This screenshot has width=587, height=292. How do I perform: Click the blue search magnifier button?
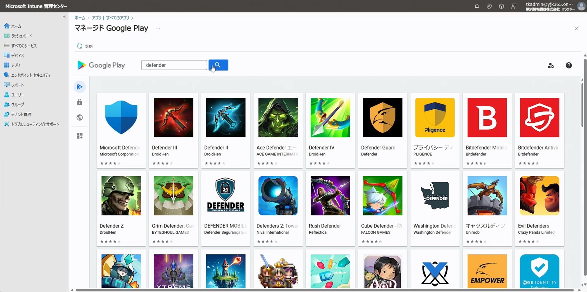click(218, 65)
